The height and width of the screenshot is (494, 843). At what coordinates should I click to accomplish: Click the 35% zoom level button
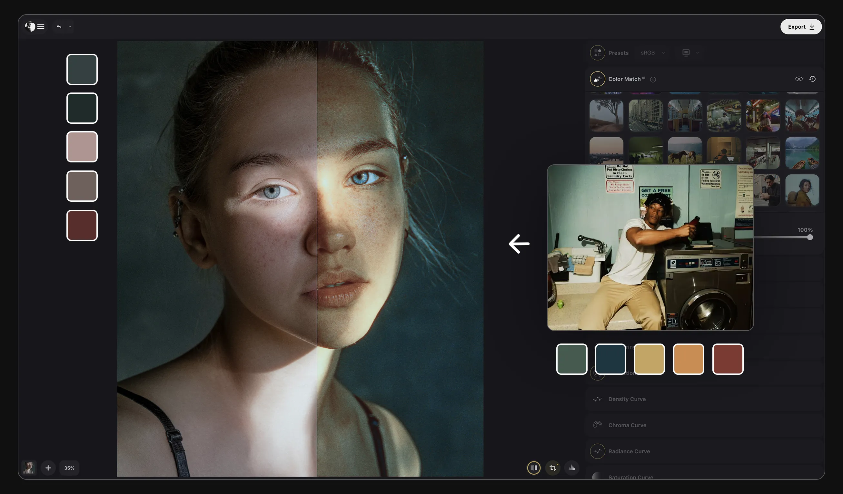69,468
